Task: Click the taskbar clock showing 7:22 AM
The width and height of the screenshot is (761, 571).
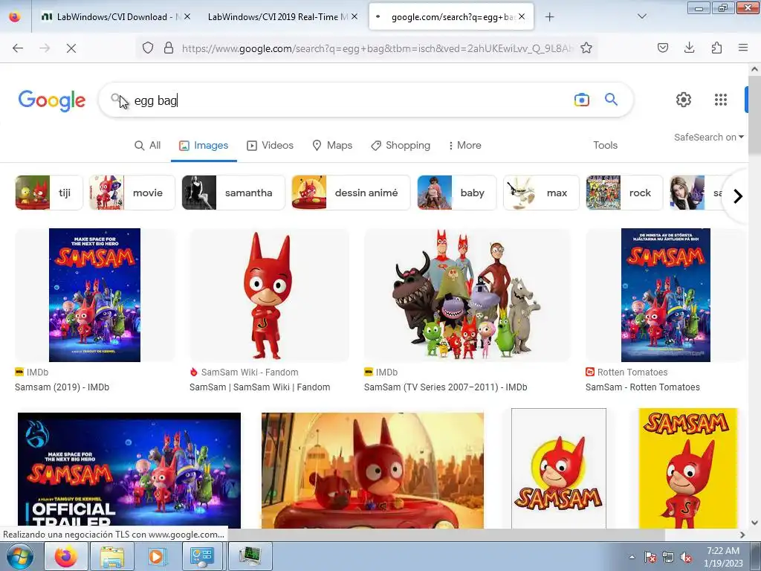Action: click(723, 557)
